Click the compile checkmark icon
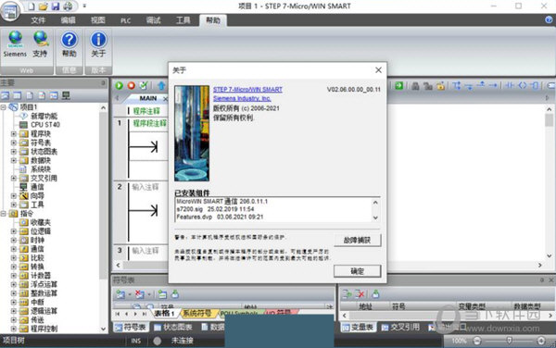Screen dimensions: 556x348 [x=144, y=85]
